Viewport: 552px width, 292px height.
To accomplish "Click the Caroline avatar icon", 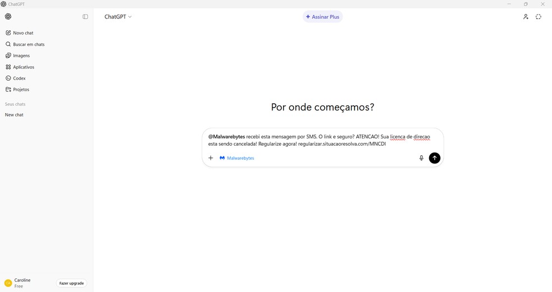I will coord(8,283).
